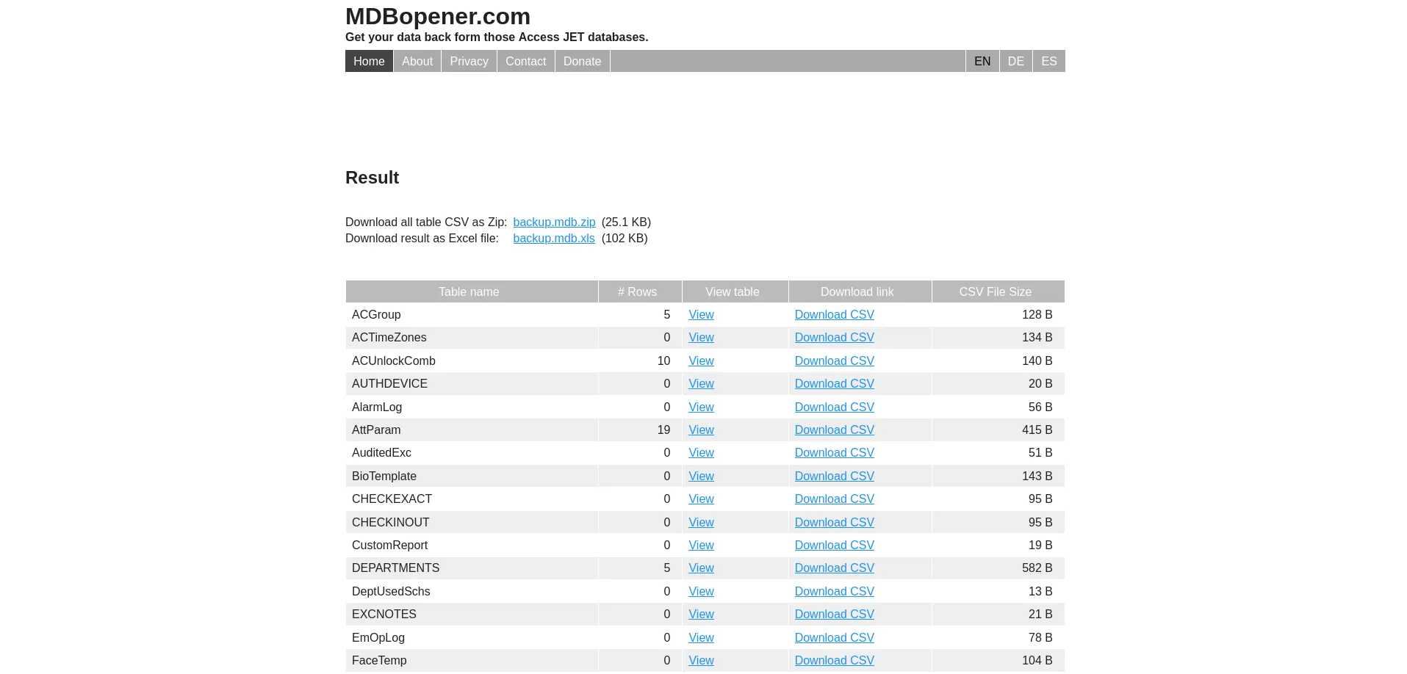The image size is (1407, 674).
Task: Switch language to DE
Action: pos(1016,61)
